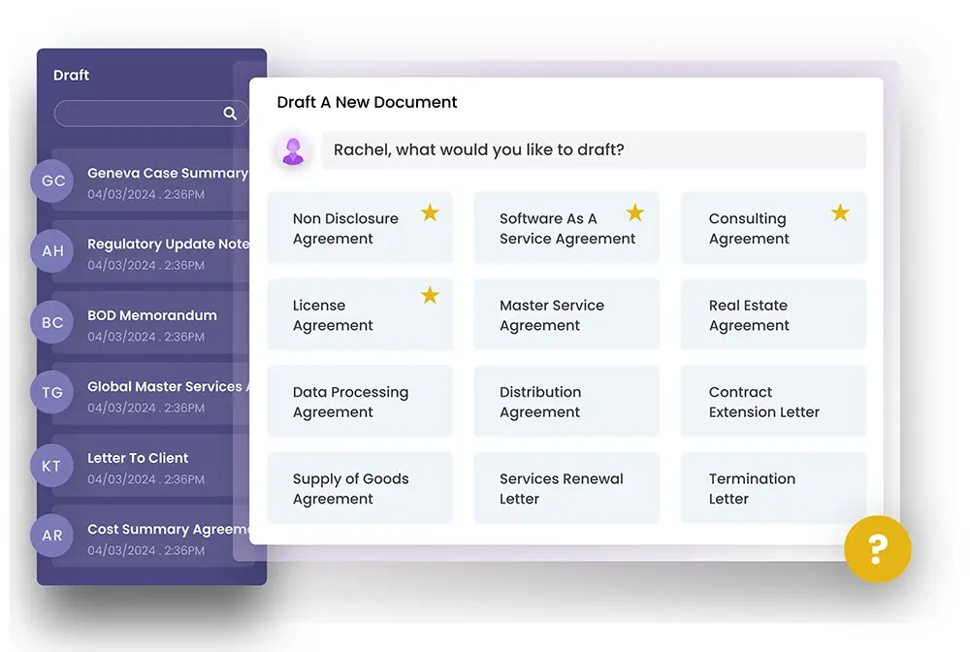The height and width of the screenshot is (652, 970).
Task: Click the search magnifier icon in the sidebar
Action: [x=230, y=113]
